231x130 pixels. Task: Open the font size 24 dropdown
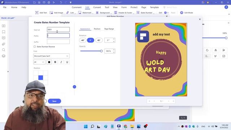39,62
